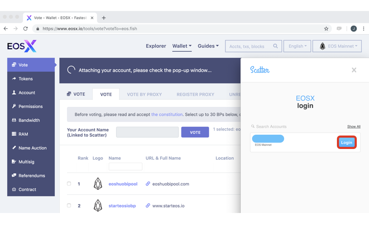369x250 pixels.
Task: Open Permissions in the sidebar
Action: [31, 106]
